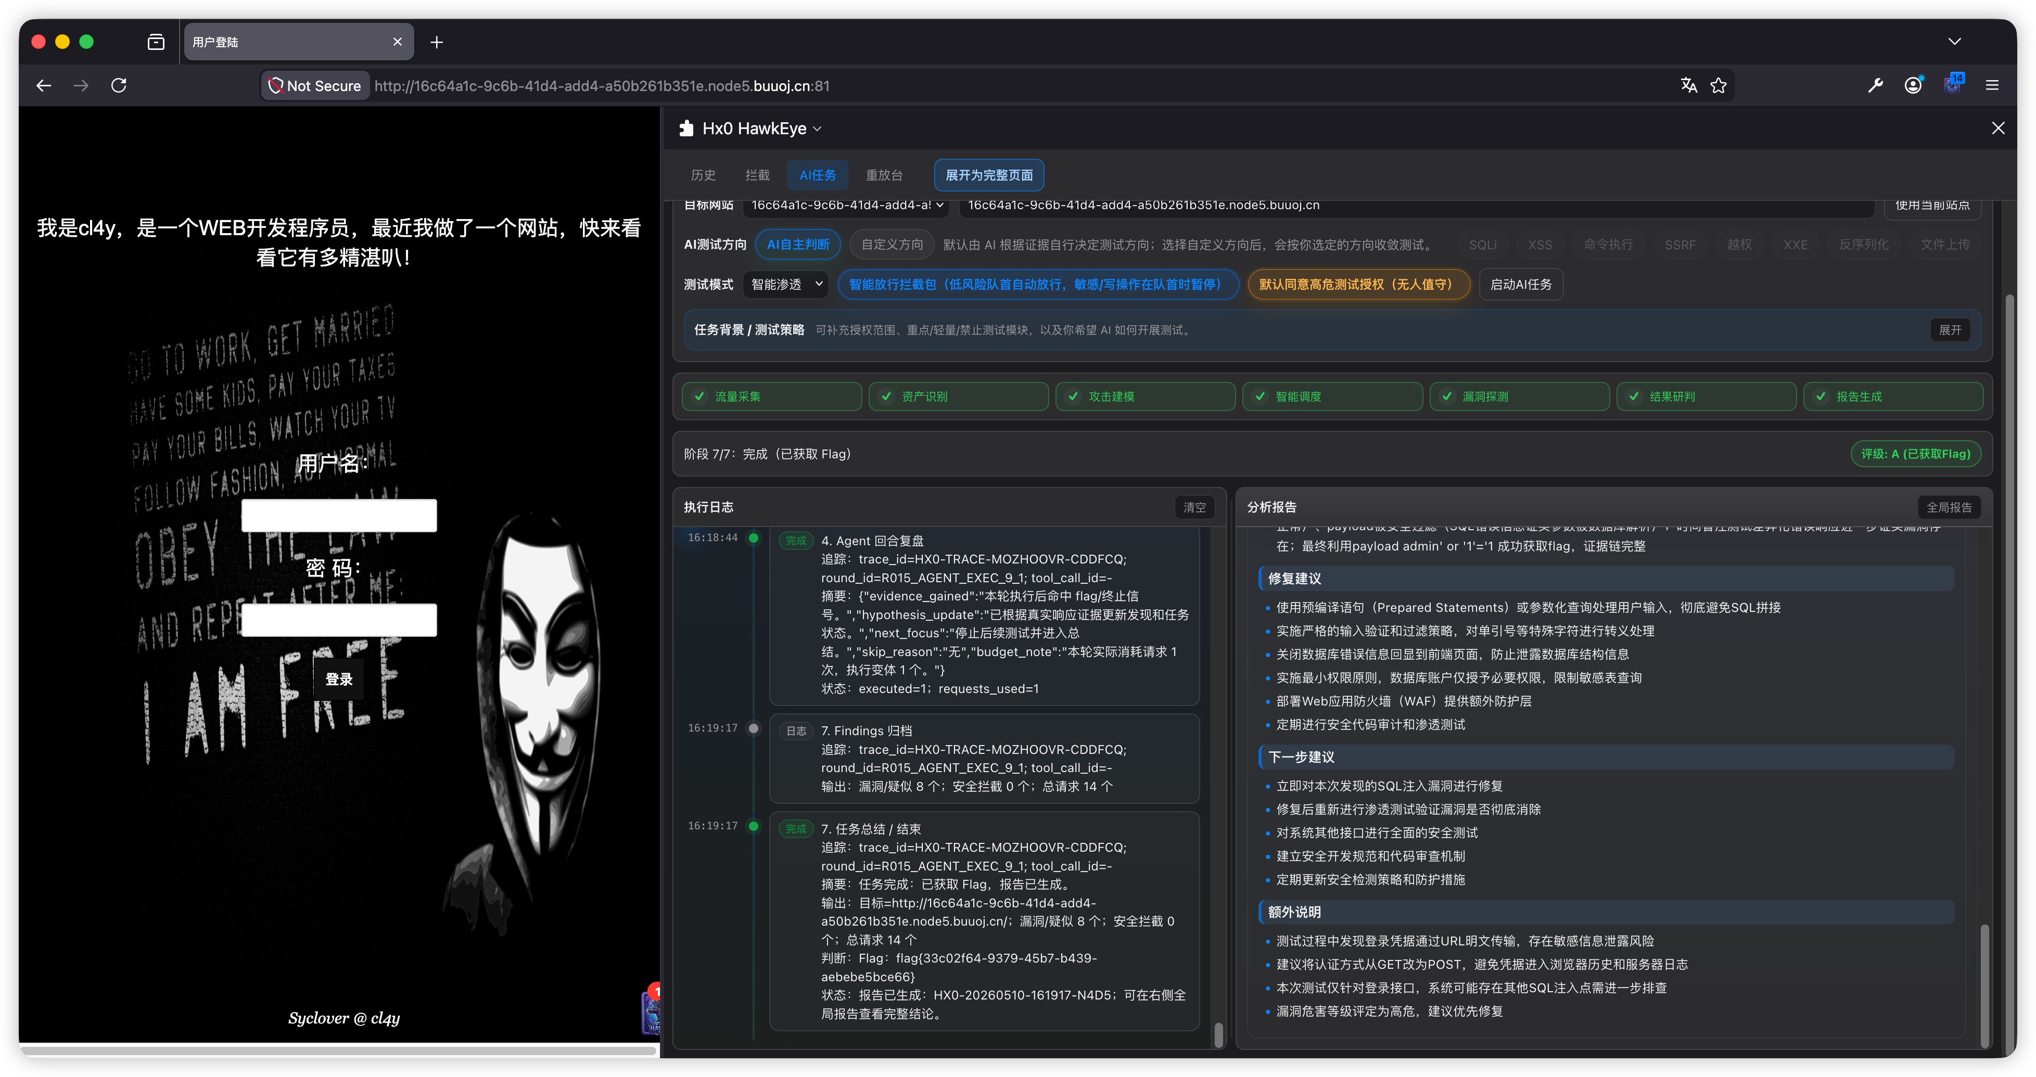Open the tab overview icon in the tab bar

point(156,42)
